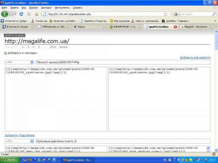
Task: Click the status bar smiley add-on icon
Action: 214,154
